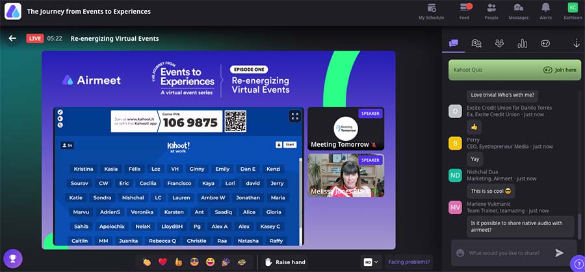The width and height of the screenshot is (585, 272).
Task: Switch to the attendees tab
Action: point(499,43)
